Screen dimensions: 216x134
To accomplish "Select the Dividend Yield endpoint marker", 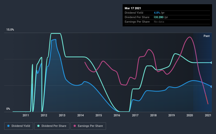I will pyautogui.click(x=212, y=87).
